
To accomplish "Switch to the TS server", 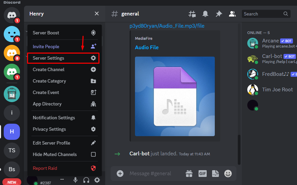I will [x=12, y=151].
